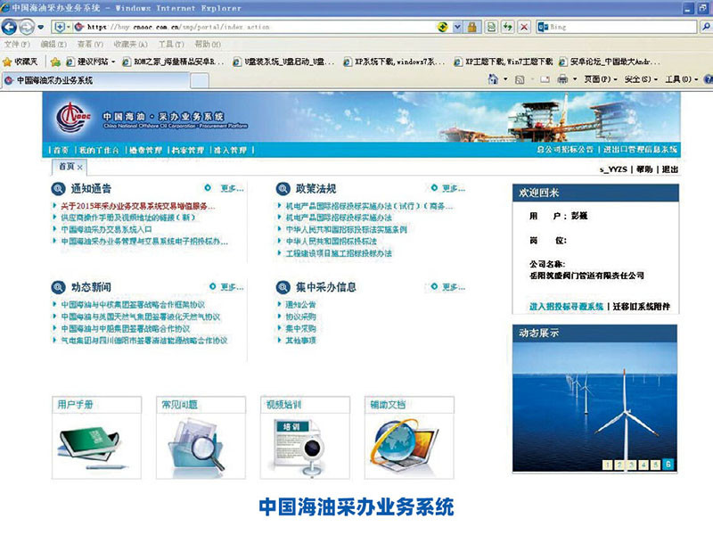
Task: Select 我的工作台 in the navigation bar
Action: click(98, 150)
